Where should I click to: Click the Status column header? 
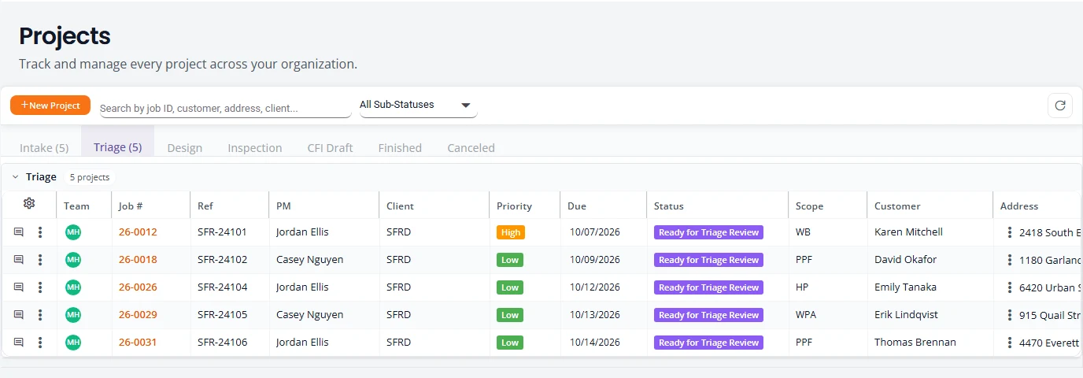point(669,206)
